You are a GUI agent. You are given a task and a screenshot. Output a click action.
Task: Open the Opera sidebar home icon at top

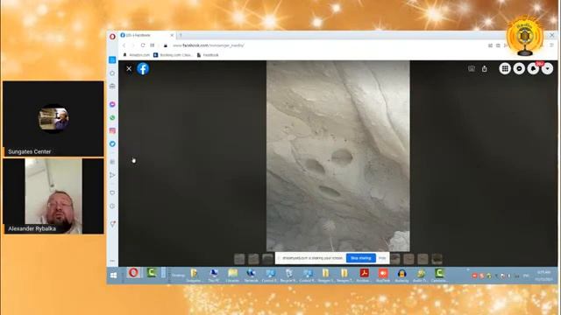(112, 59)
